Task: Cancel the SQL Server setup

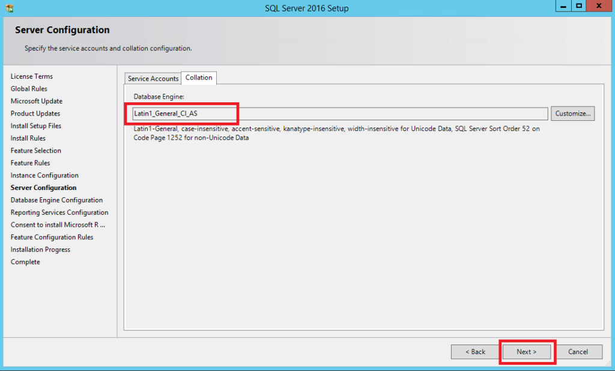Action: [x=578, y=352]
